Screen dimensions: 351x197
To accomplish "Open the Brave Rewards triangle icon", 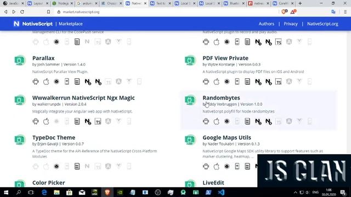I will (x=293, y=12).
